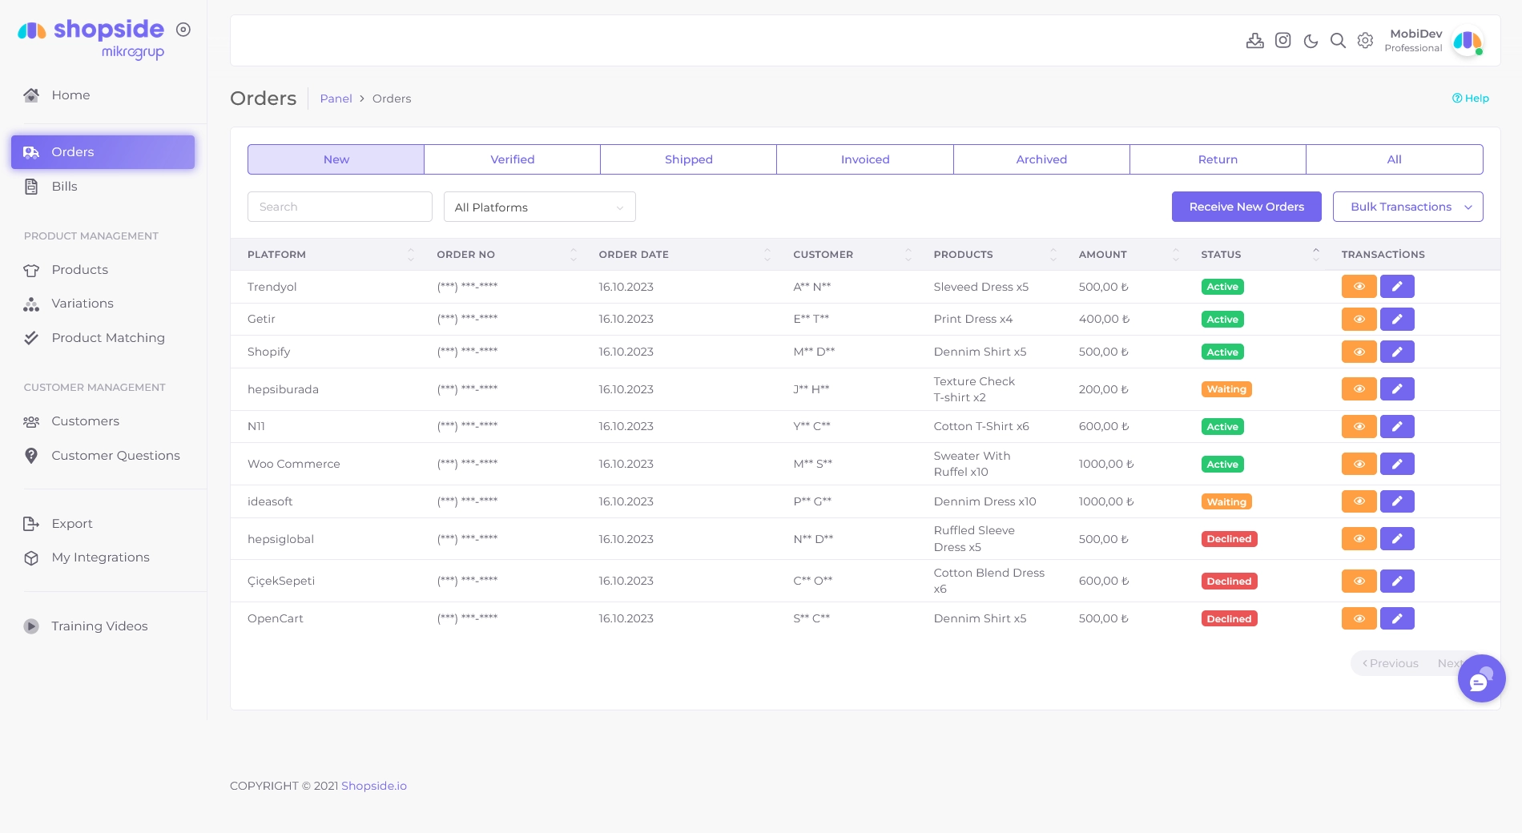Edit the ÇiçekSepeti order (pencil icon)
1522x833 pixels.
point(1397,581)
